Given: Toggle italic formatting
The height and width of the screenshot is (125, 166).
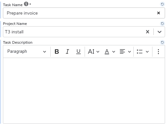Looking at the screenshot, I should 67,51.
